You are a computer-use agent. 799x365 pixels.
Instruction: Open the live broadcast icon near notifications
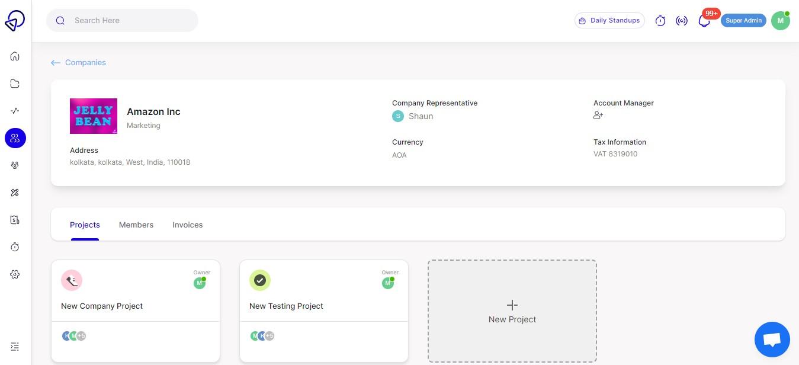(x=682, y=20)
